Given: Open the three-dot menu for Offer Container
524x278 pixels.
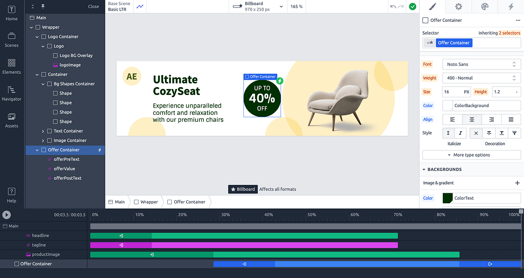Looking at the screenshot, I should click(518, 20).
